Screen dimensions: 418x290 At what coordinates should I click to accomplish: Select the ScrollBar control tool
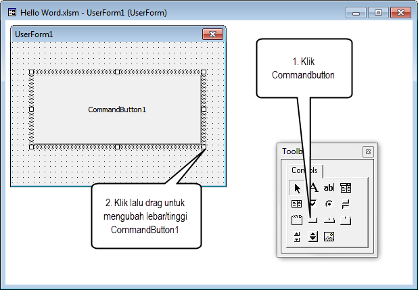click(296, 237)
